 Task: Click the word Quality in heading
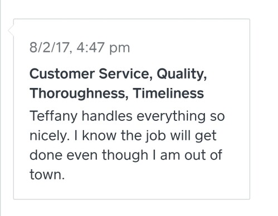point(182,74)
